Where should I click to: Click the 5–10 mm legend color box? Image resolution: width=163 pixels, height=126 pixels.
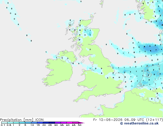(28, 123)
